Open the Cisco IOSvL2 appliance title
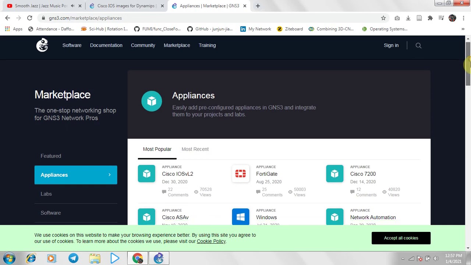 coord(177,174)
